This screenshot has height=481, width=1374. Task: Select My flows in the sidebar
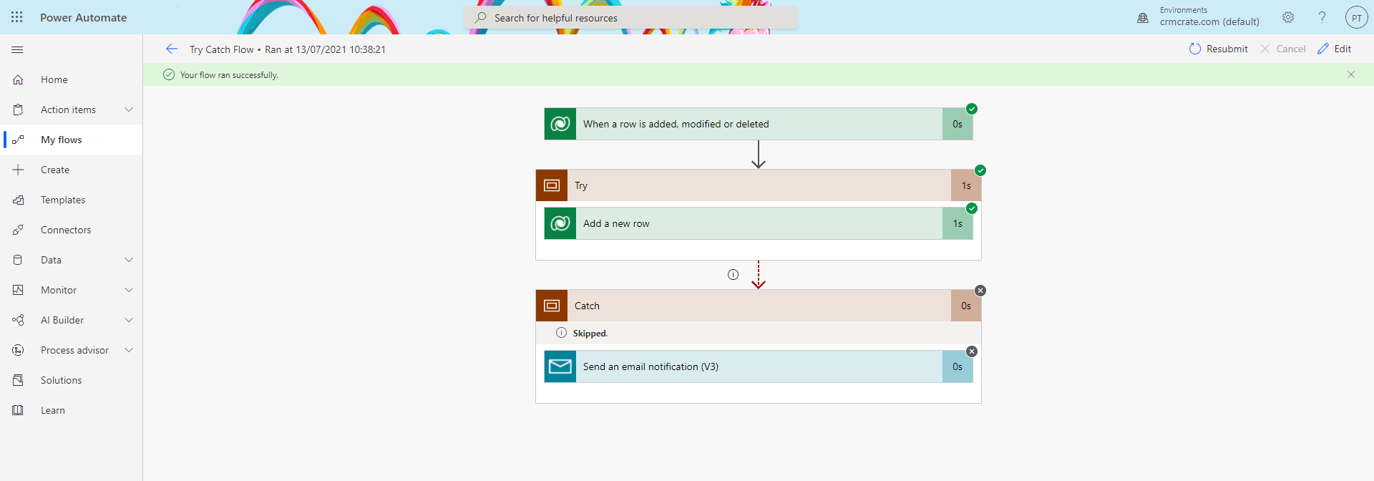coord(72,140)
